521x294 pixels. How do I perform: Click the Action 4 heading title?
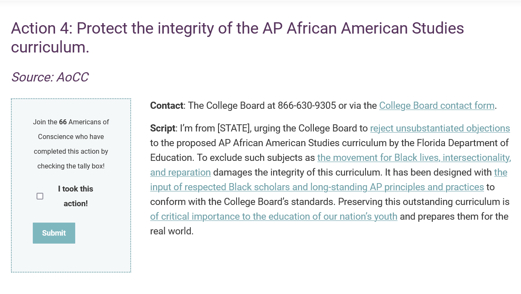(x=237, y=37)
